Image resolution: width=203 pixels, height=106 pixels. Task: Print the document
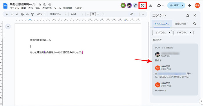pos(22,14)
